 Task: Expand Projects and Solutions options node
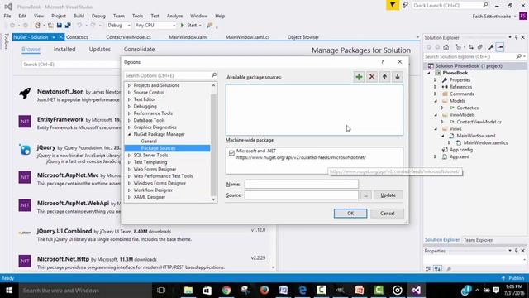[129, 85]
